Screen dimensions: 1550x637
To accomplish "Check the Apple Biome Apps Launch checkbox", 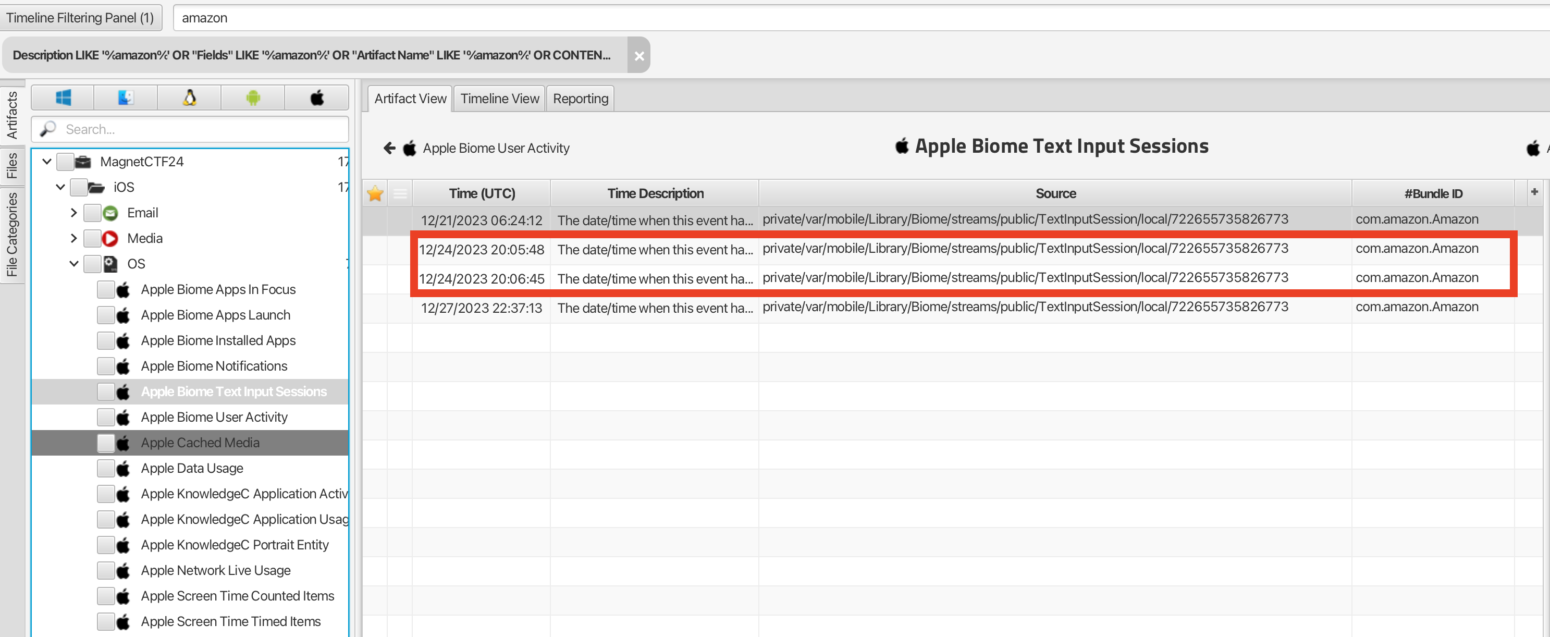I will [x=106, y=315].
